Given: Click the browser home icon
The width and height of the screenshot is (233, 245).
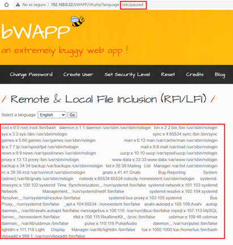Looking at the screenshot, I should coord(6,5).
